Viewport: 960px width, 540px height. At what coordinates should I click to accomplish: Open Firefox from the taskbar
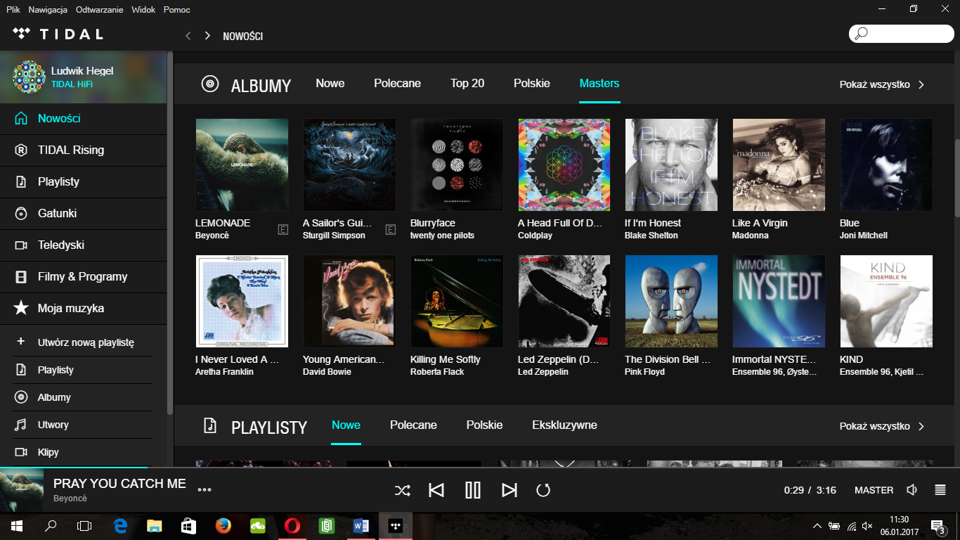coord(223,525)
